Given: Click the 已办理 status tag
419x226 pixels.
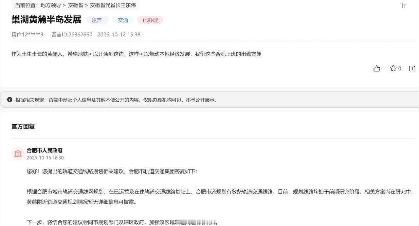Looking at the screenshot, I should click(150, 20).
